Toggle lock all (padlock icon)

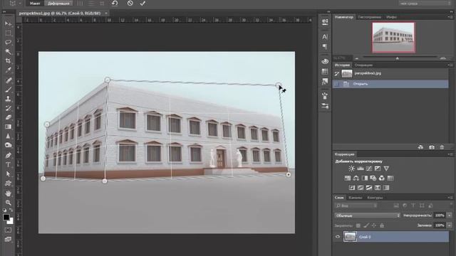[382, 225]
